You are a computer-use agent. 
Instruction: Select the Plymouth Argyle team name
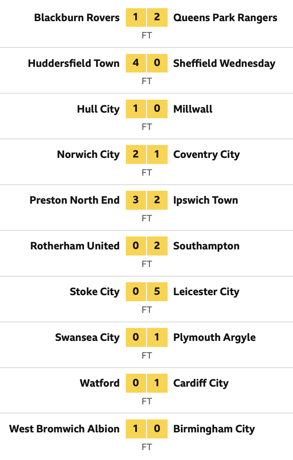(214, 338)
